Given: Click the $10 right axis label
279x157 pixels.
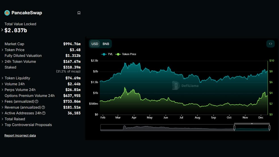Looking at the screenshot, I should pyautogui.click(x=272, y=61).
